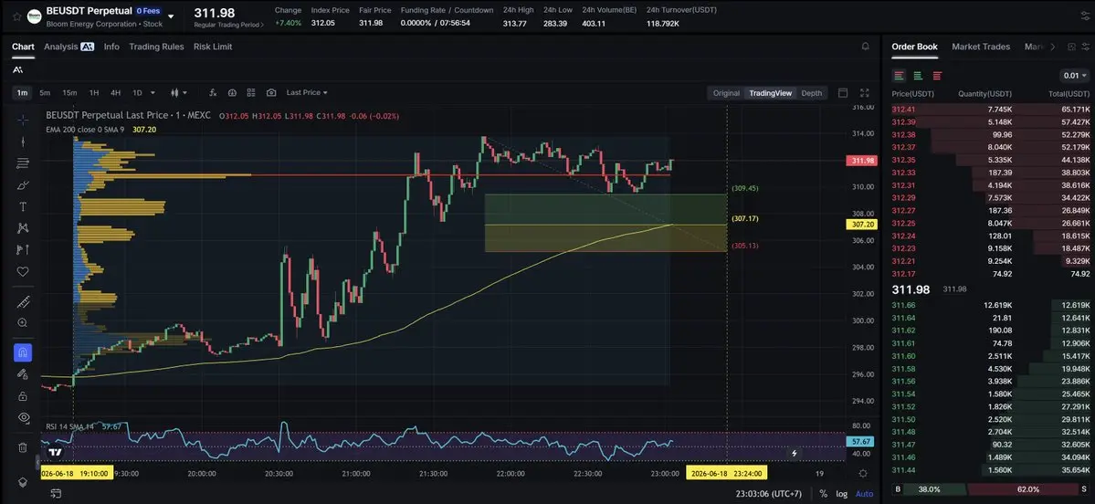Image resolution: width=1095 pixels, height=504 pixels.
Task: Toggle hide all drawings eye icon
Action: [x=22, y=417]
